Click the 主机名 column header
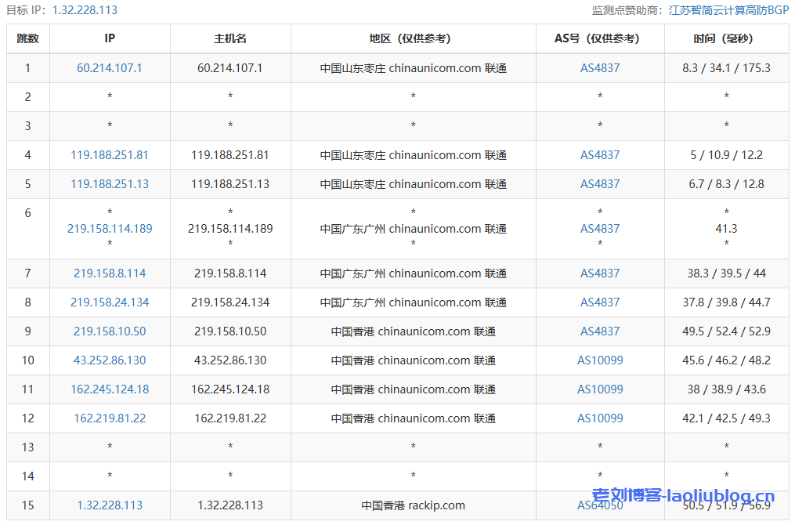Screen dimensions: 795x525 point(230,38)
